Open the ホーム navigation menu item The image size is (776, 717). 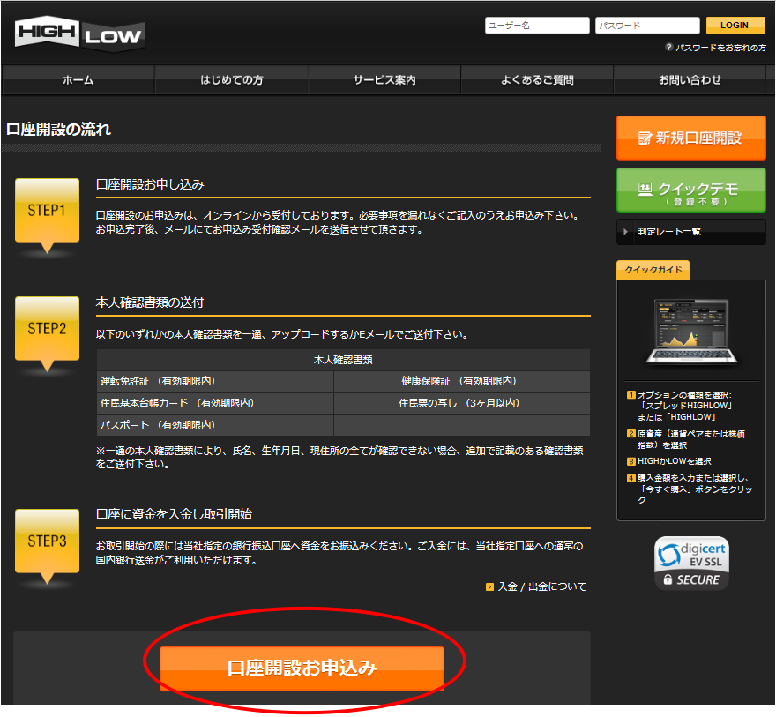point(78,80)
